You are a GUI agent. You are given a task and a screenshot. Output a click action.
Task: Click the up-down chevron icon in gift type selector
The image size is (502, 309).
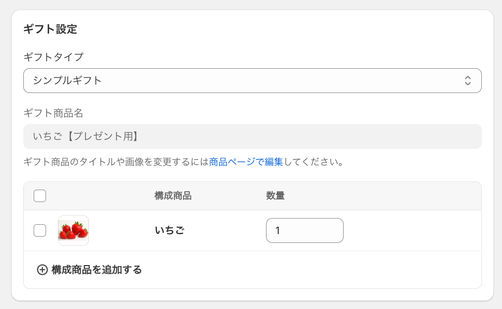click(467, 81)
